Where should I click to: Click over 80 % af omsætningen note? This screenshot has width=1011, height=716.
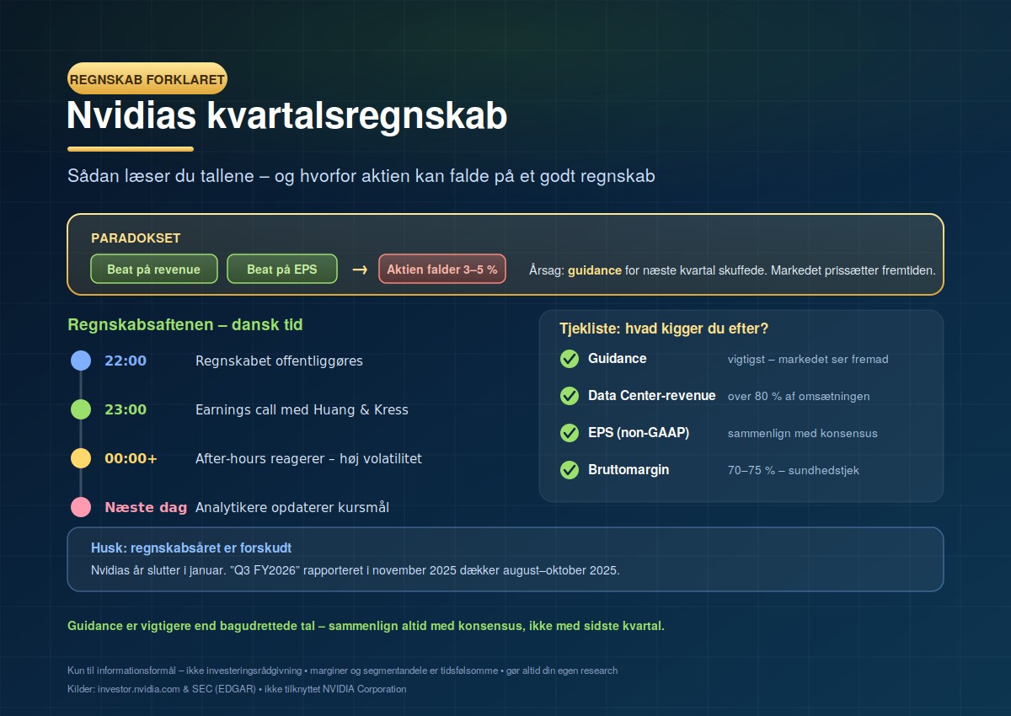tap(799, 396)
